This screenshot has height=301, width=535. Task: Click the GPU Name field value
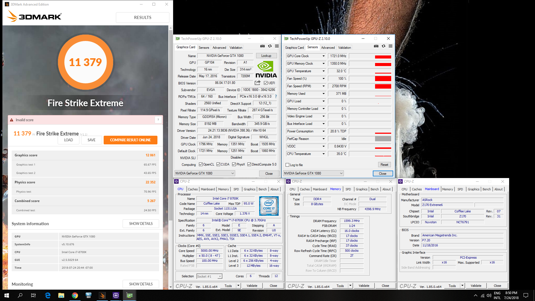[x=225, y=56]
